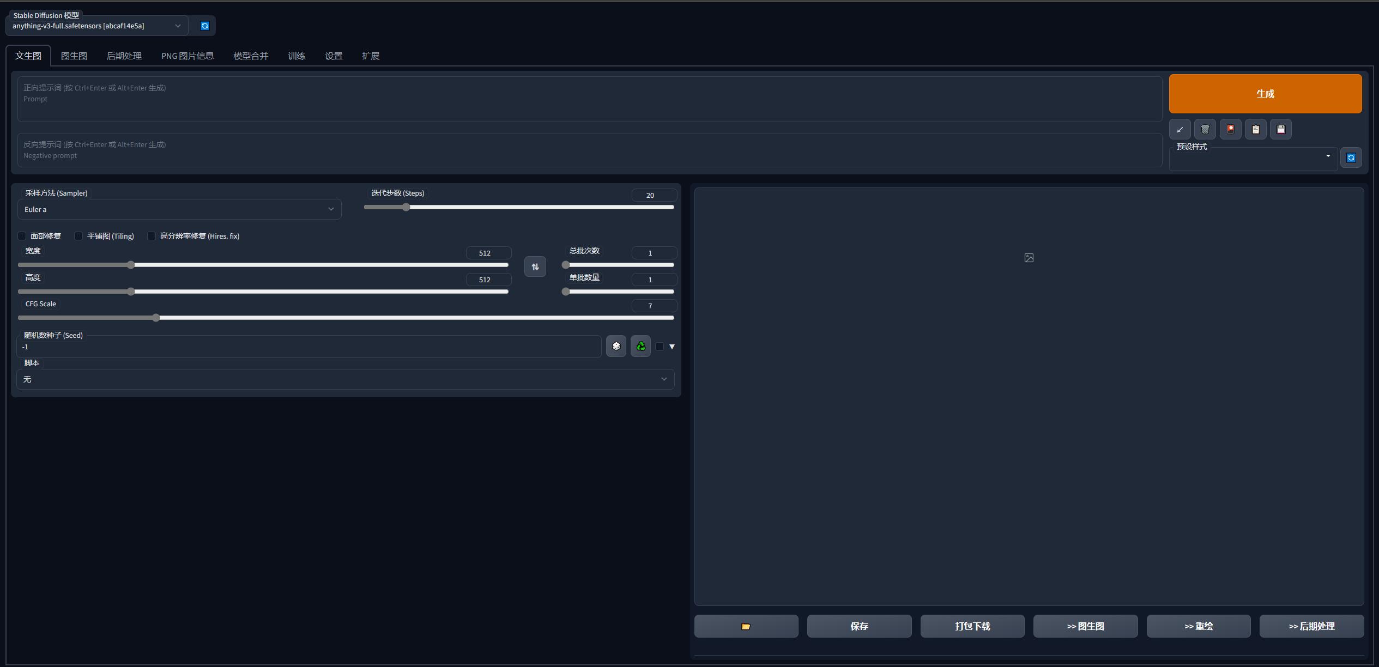
Task: Open the 预设样式 styles dropdown
Action: [1253, 159]
